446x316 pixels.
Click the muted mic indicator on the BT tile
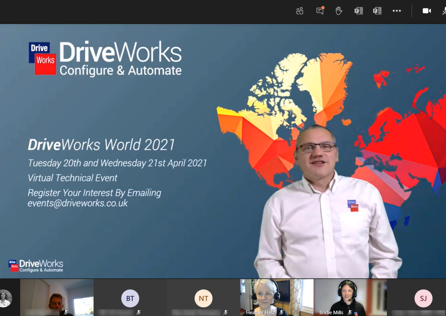click(x=138, y=312)
